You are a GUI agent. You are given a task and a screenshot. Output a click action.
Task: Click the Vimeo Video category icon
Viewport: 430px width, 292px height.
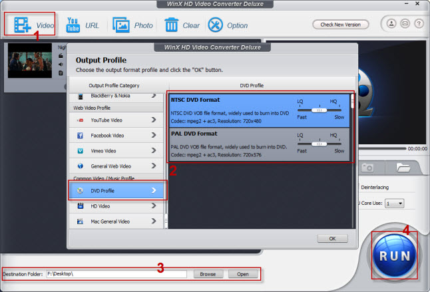pos(80,151)
